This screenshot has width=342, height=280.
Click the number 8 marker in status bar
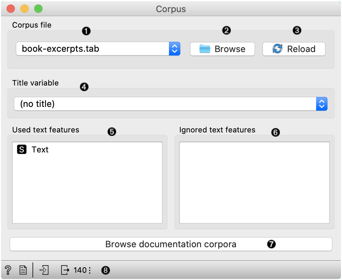coord(105,270)
